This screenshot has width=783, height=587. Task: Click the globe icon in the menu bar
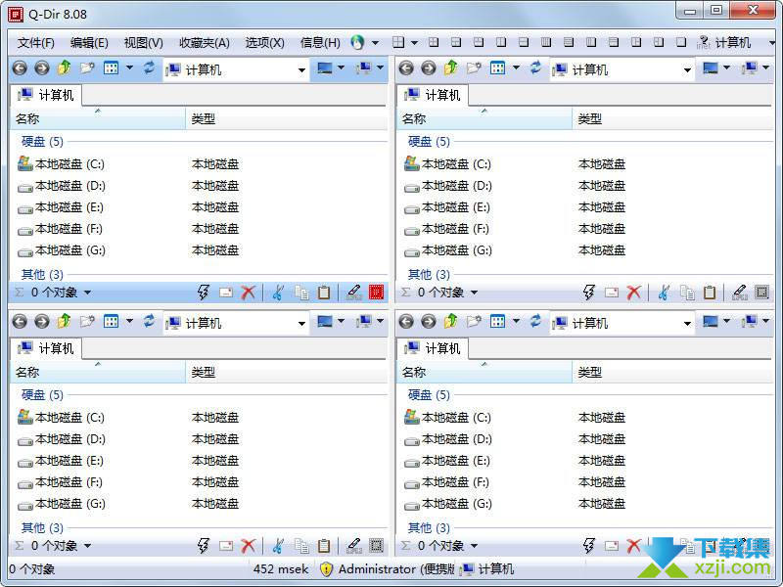point(357,43)
